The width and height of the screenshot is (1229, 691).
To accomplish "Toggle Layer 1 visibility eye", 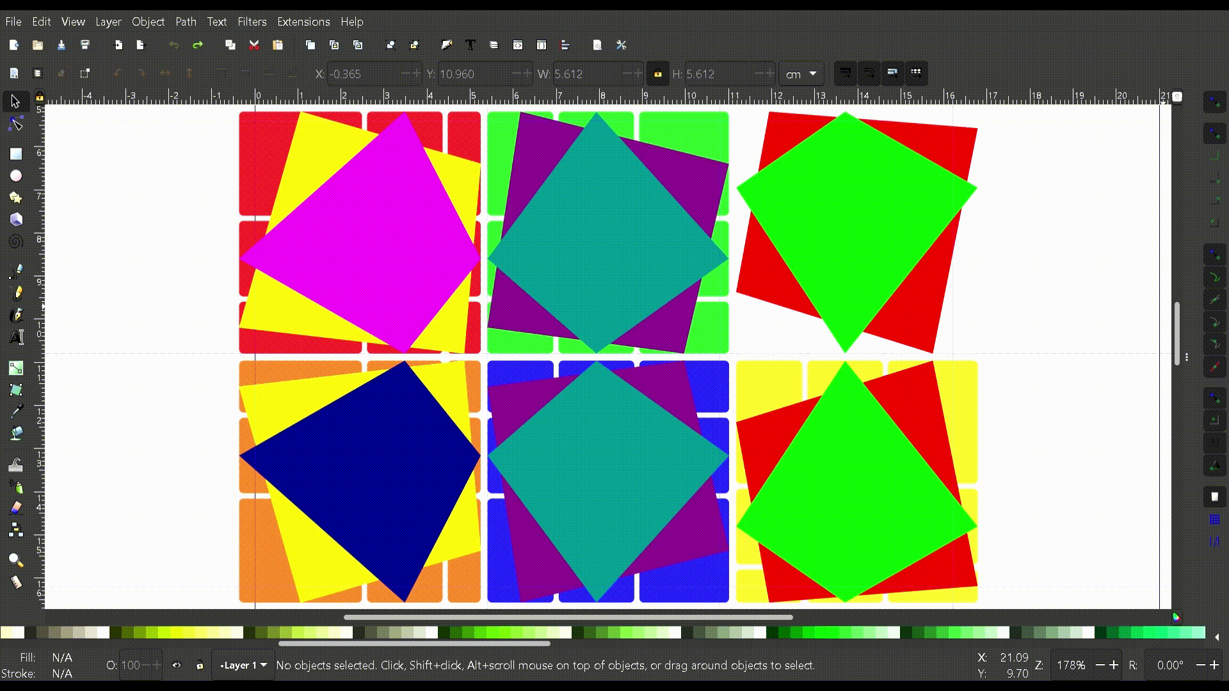I will (x=177, y=665).
